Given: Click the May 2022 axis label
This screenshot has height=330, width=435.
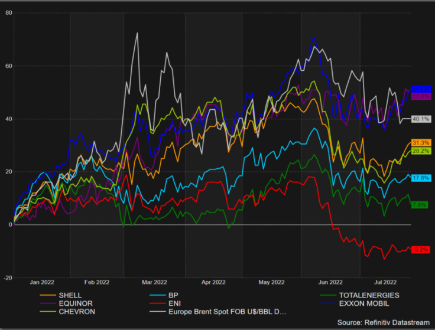Looking at the screenshot, I should [x=272, y=282].
